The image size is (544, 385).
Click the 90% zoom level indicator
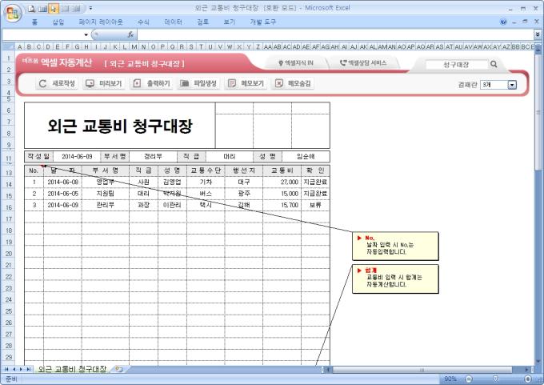(450, 379)
